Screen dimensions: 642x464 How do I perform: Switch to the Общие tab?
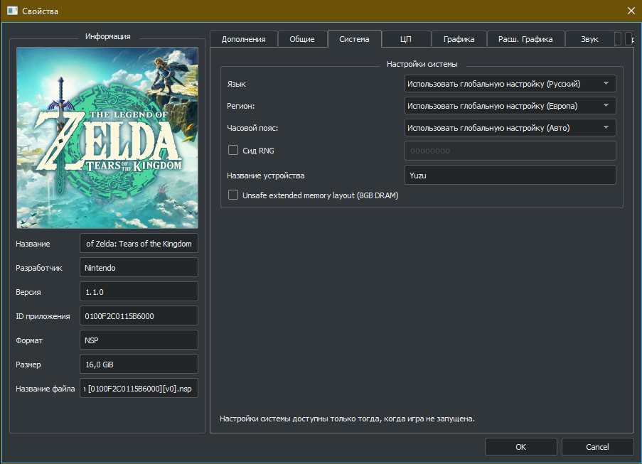302,39
